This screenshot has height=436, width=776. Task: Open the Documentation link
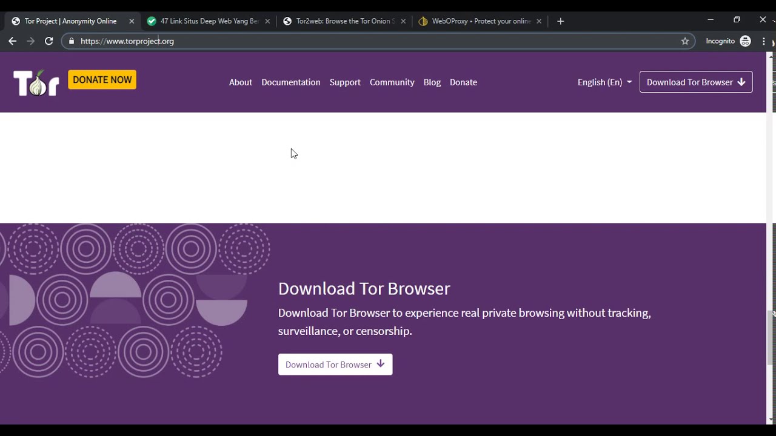(x=291, y=82)
